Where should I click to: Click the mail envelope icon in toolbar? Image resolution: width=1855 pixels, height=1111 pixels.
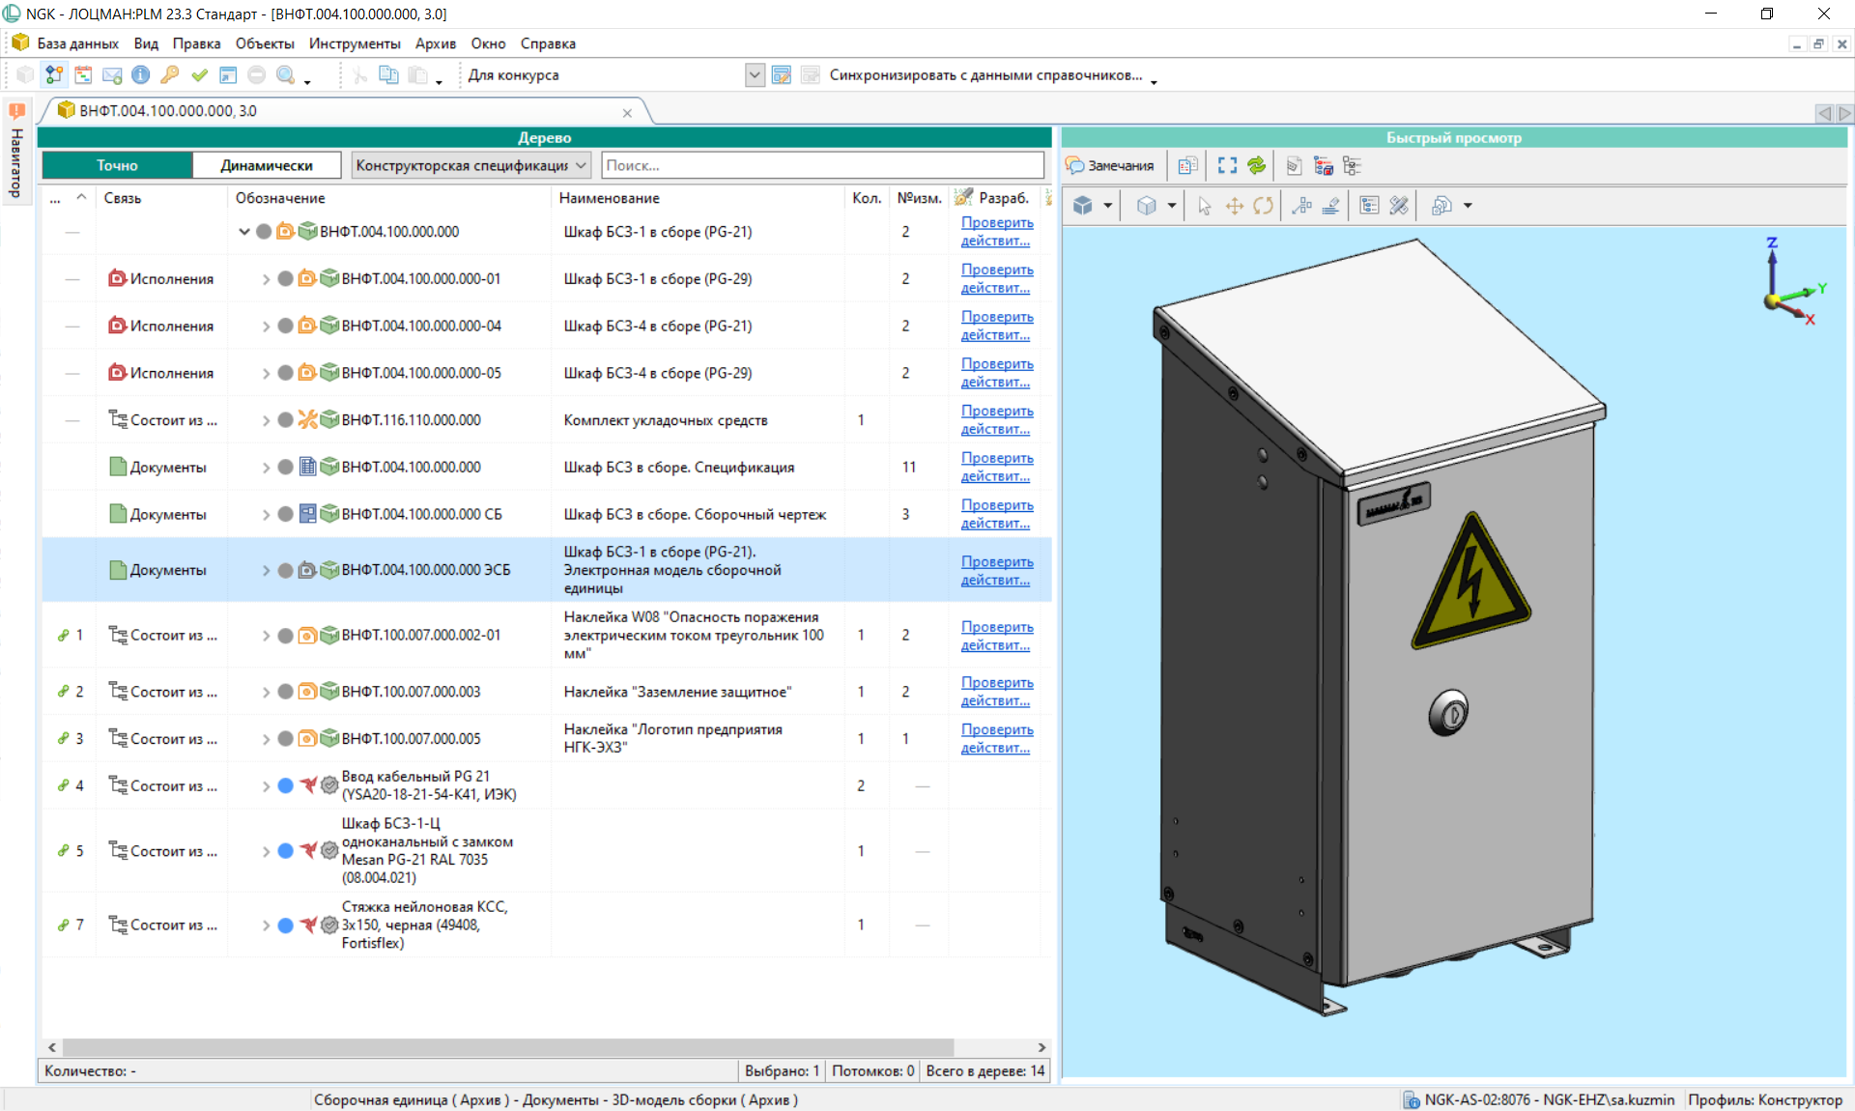[x=112, y=75]
